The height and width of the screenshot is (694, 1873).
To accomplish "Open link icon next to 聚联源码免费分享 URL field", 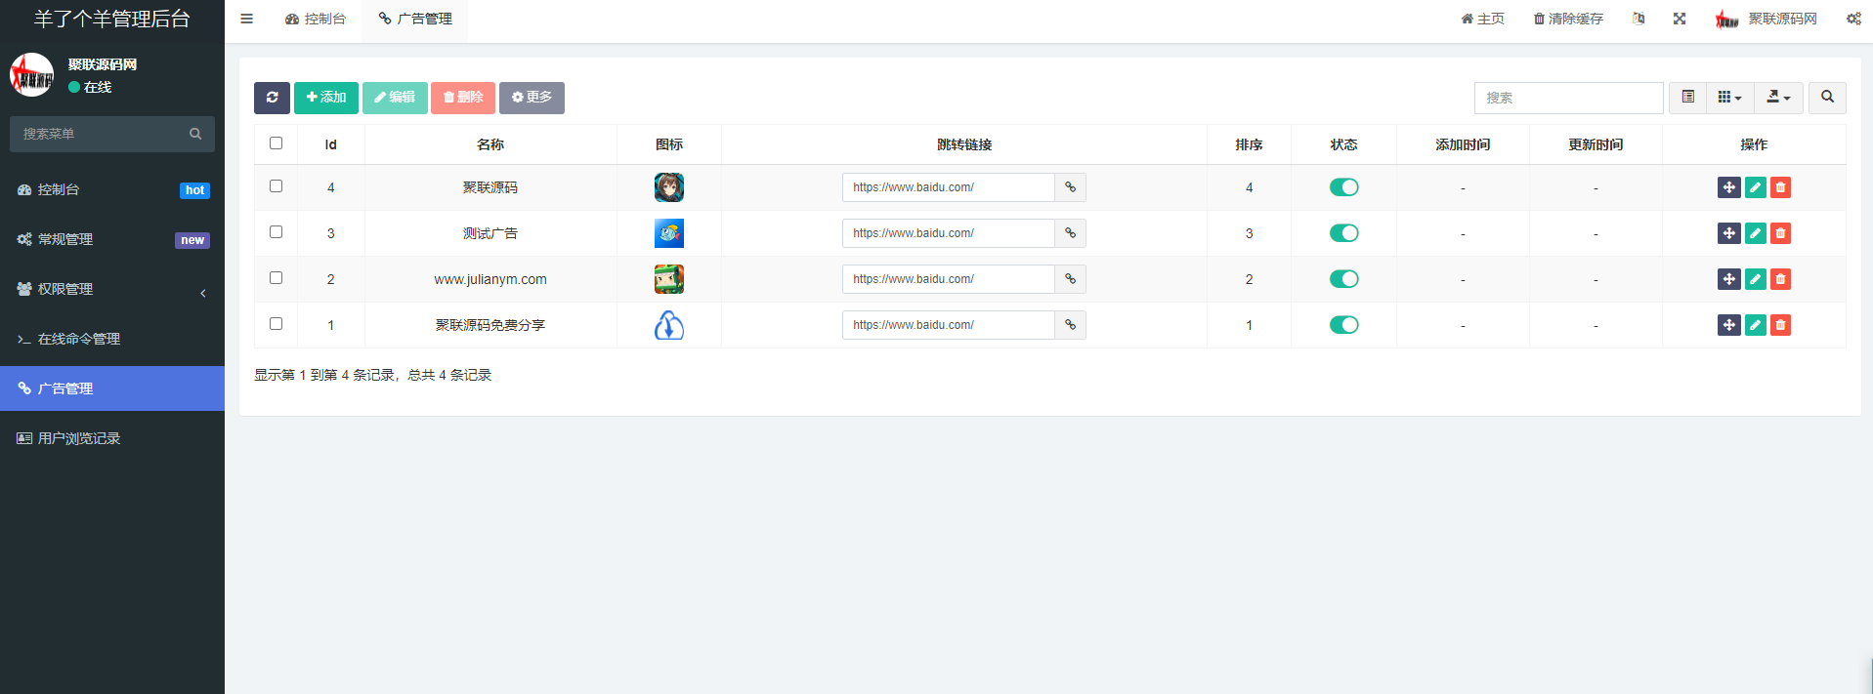I will 1070,325.
